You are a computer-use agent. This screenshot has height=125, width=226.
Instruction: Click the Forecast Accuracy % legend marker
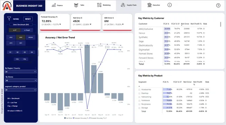click(x=74, y=118)
